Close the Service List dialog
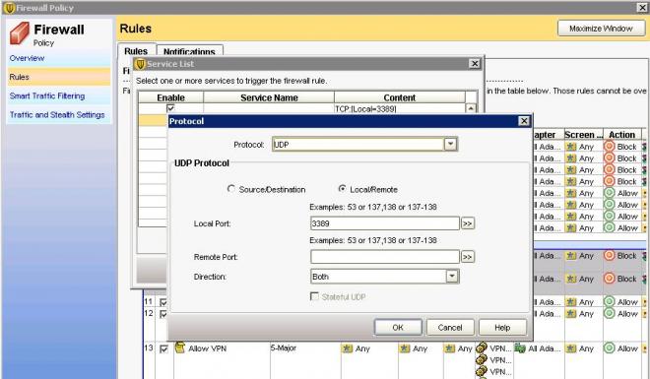The image size is (650, 379). coord(475,63)
